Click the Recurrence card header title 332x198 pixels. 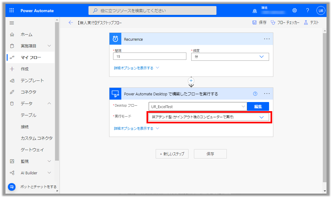133,39
